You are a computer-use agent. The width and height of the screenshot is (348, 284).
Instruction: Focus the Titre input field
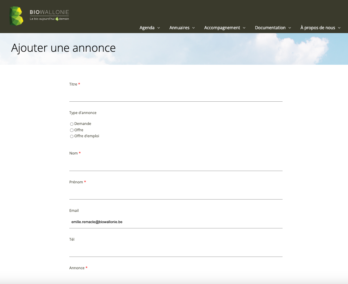(x=176, y=95)
